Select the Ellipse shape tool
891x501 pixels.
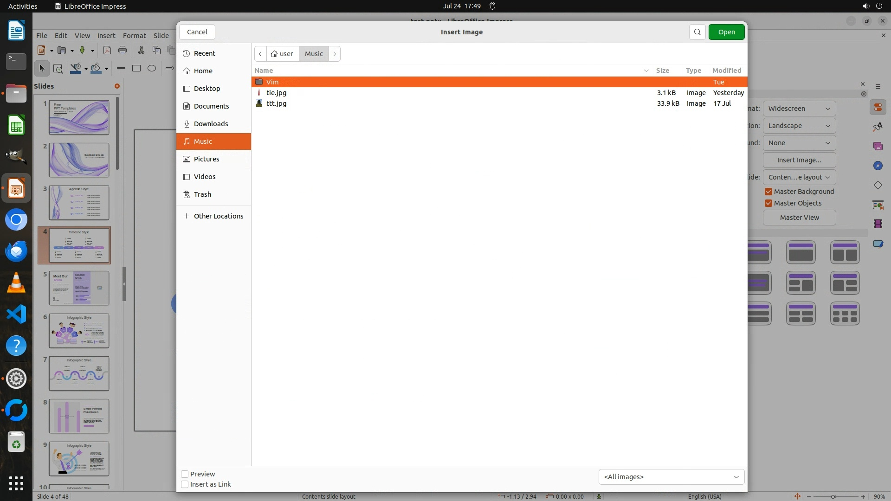coord(151,68)
